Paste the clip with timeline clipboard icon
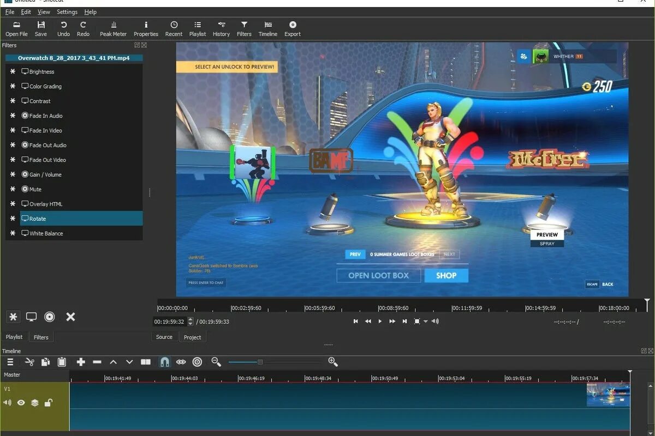655x436 pixels. [62, 362]
